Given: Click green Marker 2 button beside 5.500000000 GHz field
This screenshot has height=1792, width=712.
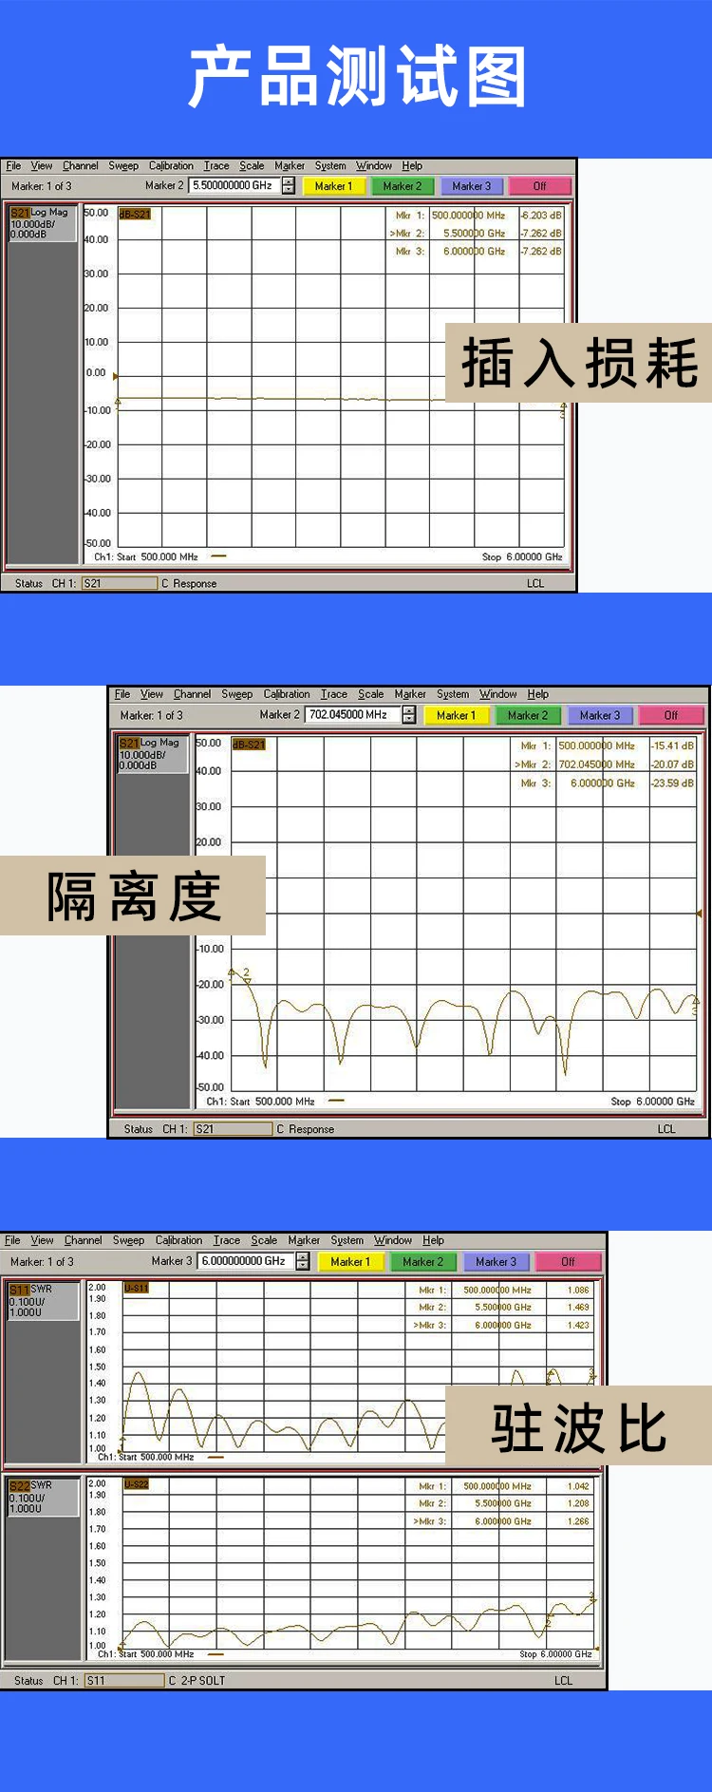Looking at the screenshot, I should [403, 186].
